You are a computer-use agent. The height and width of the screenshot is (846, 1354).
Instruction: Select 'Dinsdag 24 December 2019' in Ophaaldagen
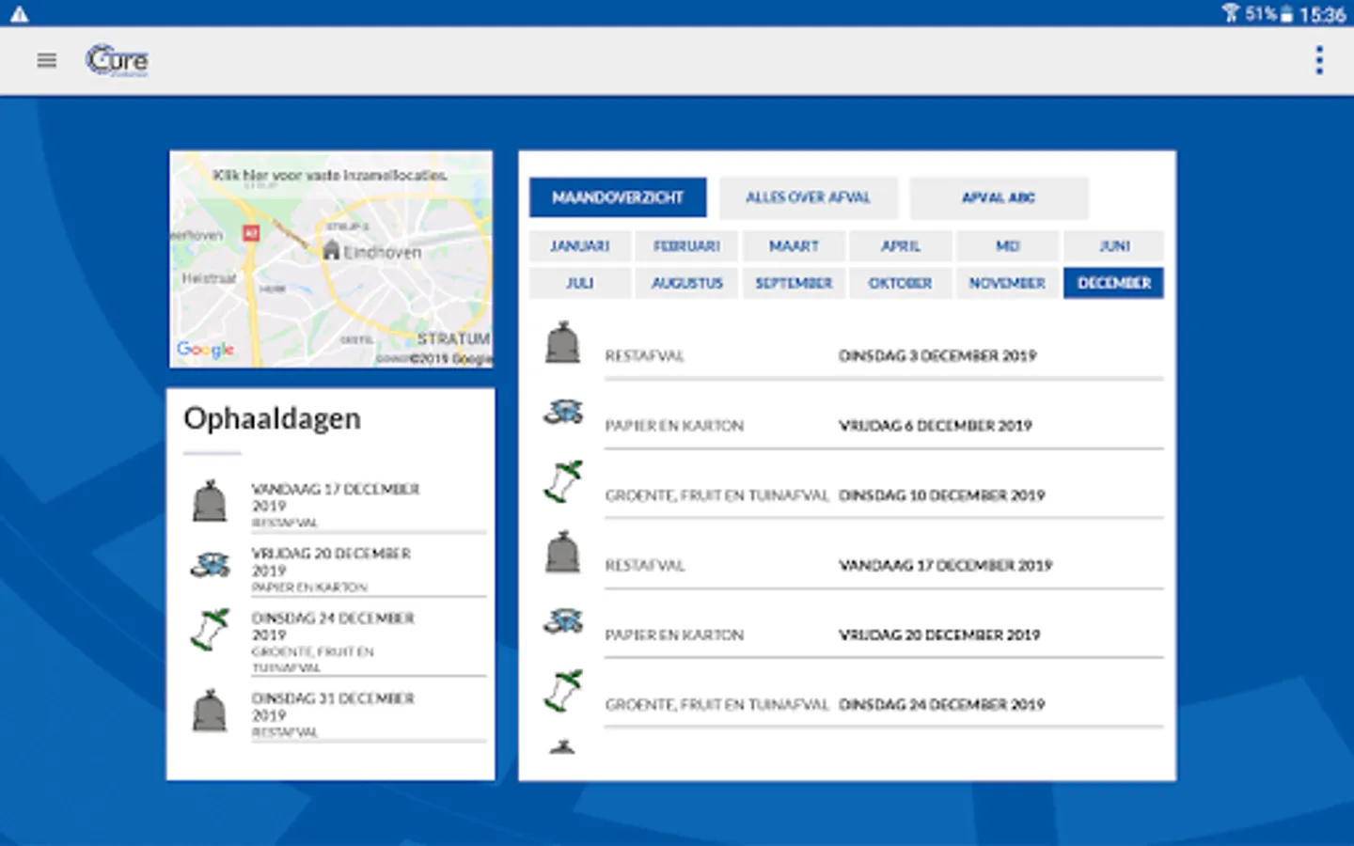click(333, 626)
